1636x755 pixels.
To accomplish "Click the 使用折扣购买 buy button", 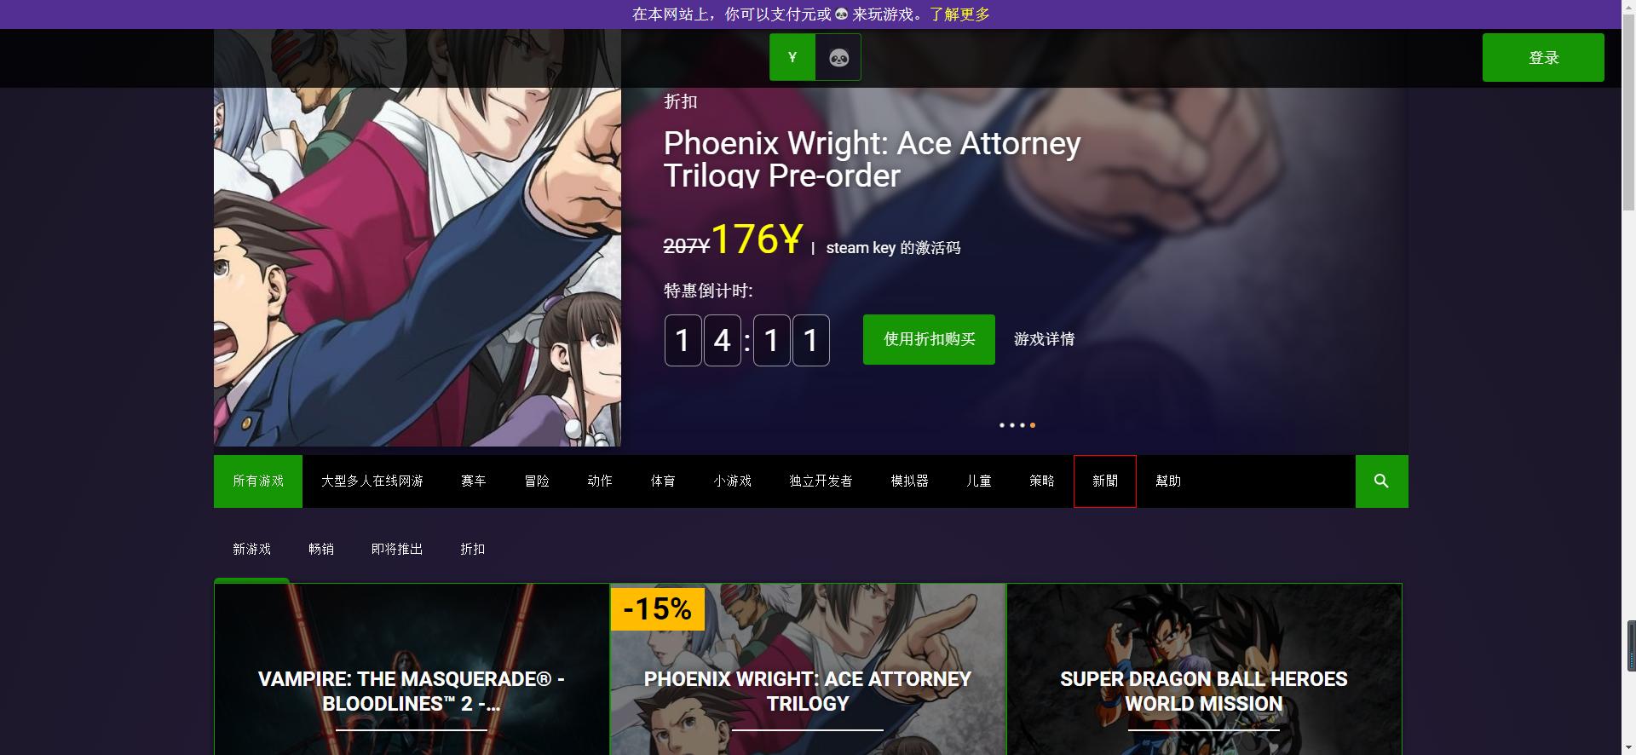I will [x=929, y=339].
